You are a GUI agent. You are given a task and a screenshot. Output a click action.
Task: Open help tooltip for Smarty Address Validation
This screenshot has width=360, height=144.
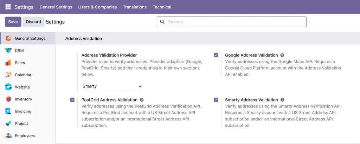tap(282, 100)
